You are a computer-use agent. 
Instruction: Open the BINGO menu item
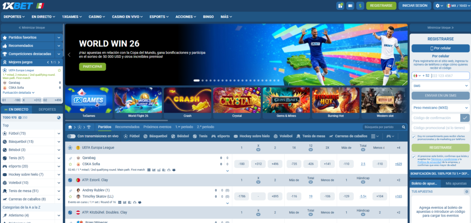click(208, 17)
